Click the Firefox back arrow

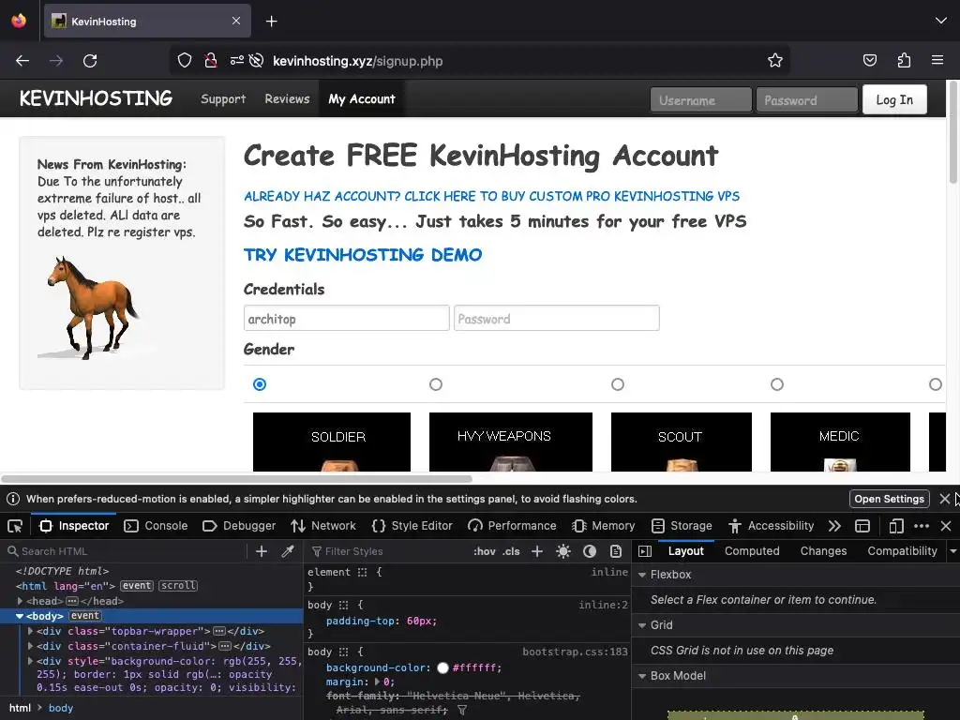point(22,61)
